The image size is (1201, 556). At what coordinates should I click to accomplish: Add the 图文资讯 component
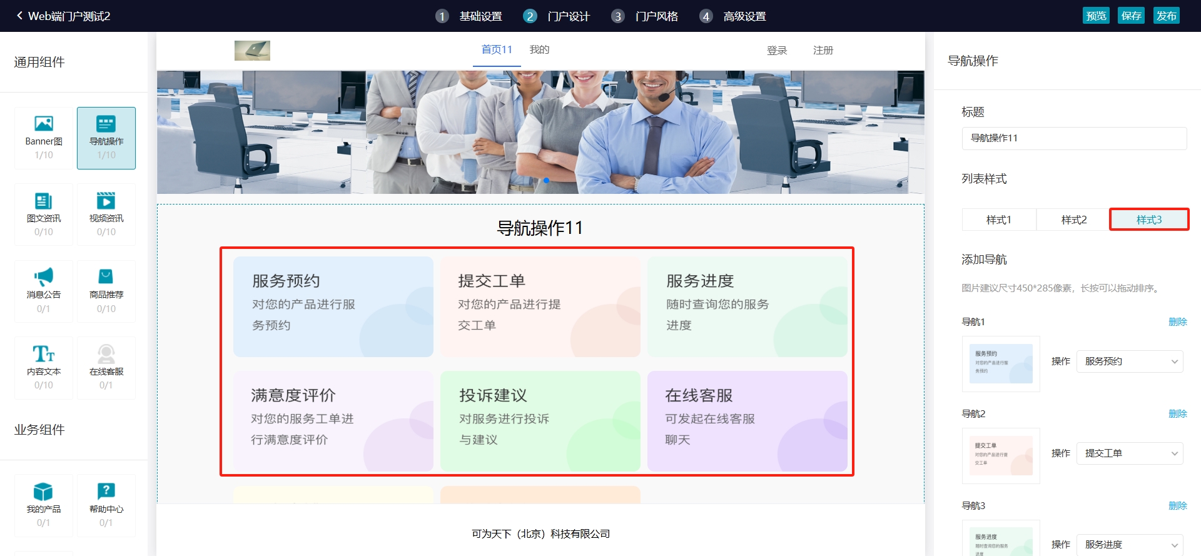coord(44,215)
